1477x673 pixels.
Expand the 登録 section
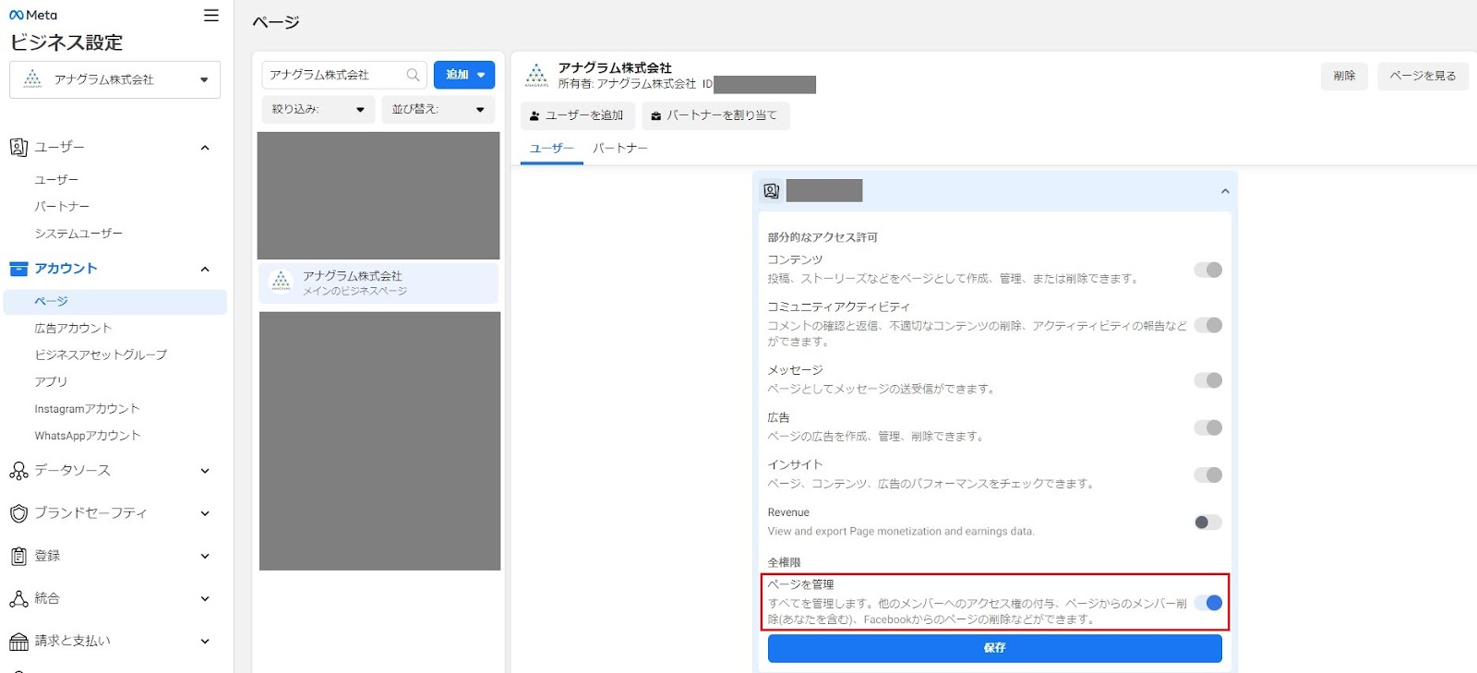click(x=205, y=556)
